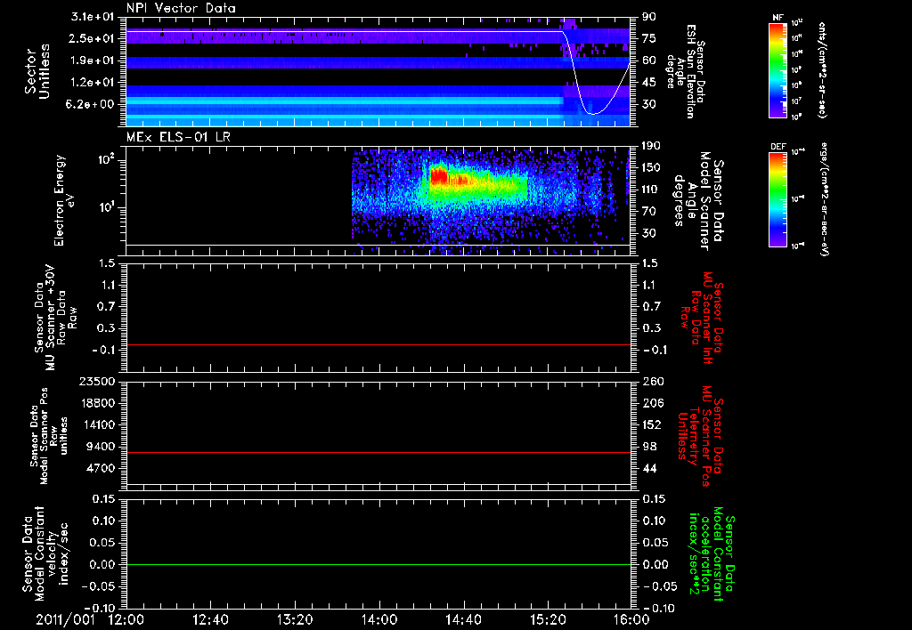This screenshot has width=912, height=630.
Task: Click the Sector Unitless axis title
Action: (x=37, y=71)
